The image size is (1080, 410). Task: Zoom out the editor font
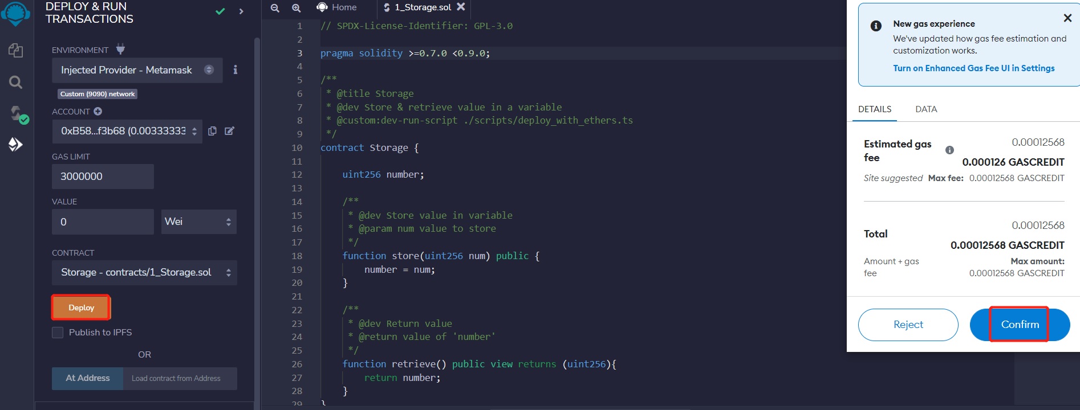[x=275, y=7]
